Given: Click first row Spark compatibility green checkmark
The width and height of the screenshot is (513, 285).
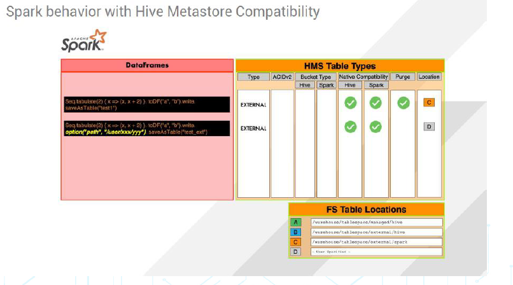Looking at the screenshot, I should 376,102.
